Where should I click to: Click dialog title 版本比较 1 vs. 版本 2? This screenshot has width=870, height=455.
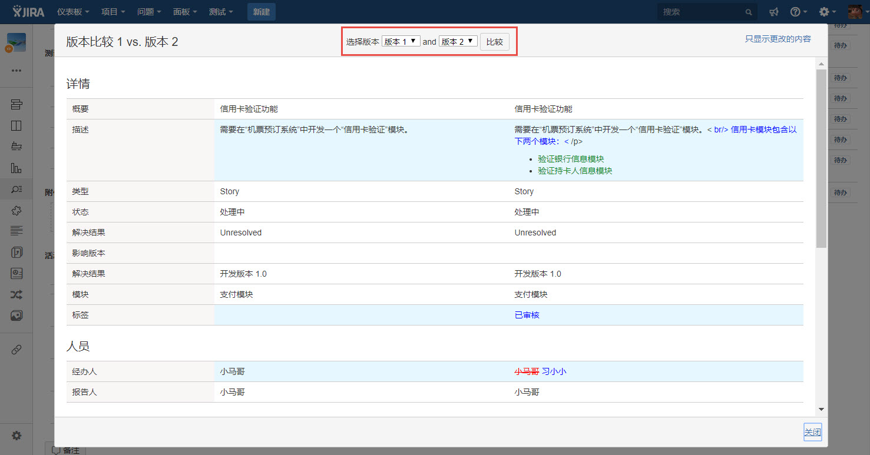click(x=122, y=41)
